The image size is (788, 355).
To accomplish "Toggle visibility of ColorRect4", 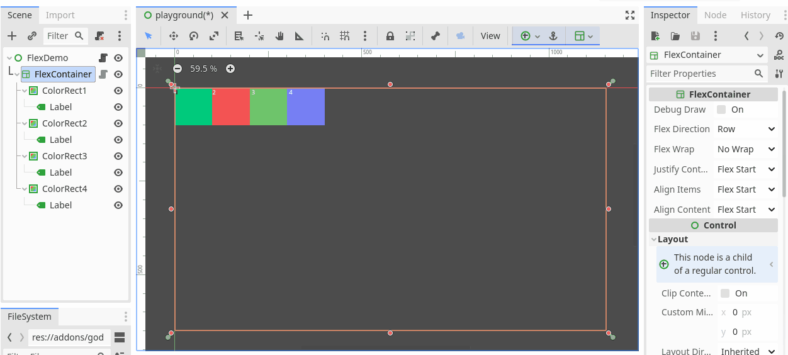I will (118, 189).
